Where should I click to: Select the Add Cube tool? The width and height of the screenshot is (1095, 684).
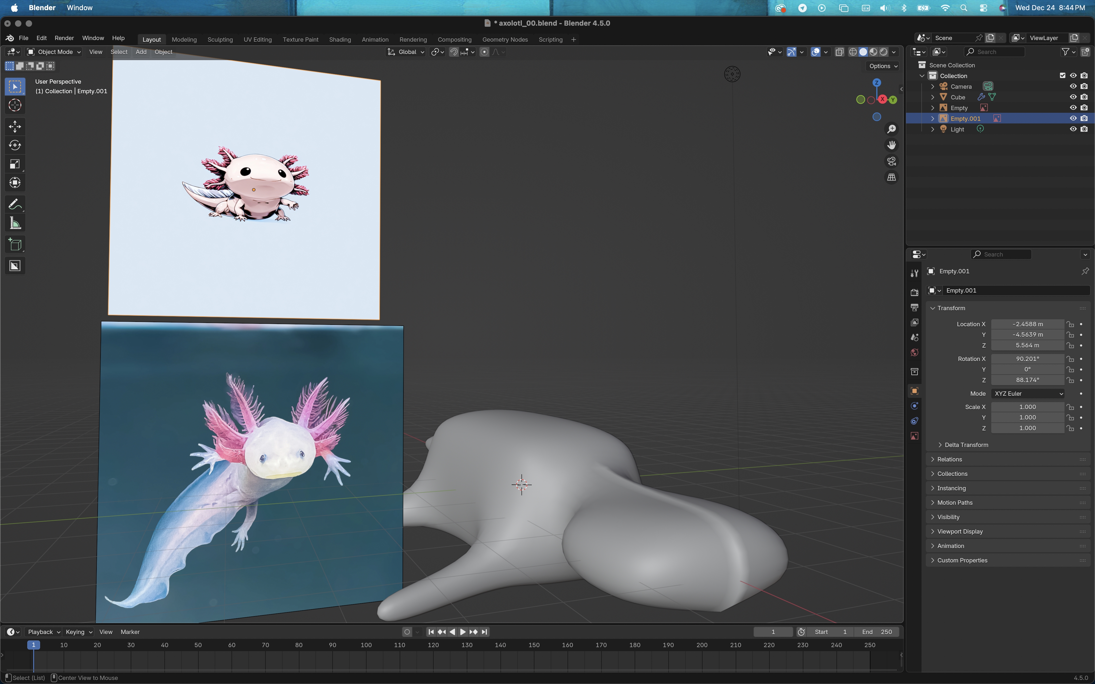pos(15,245)
